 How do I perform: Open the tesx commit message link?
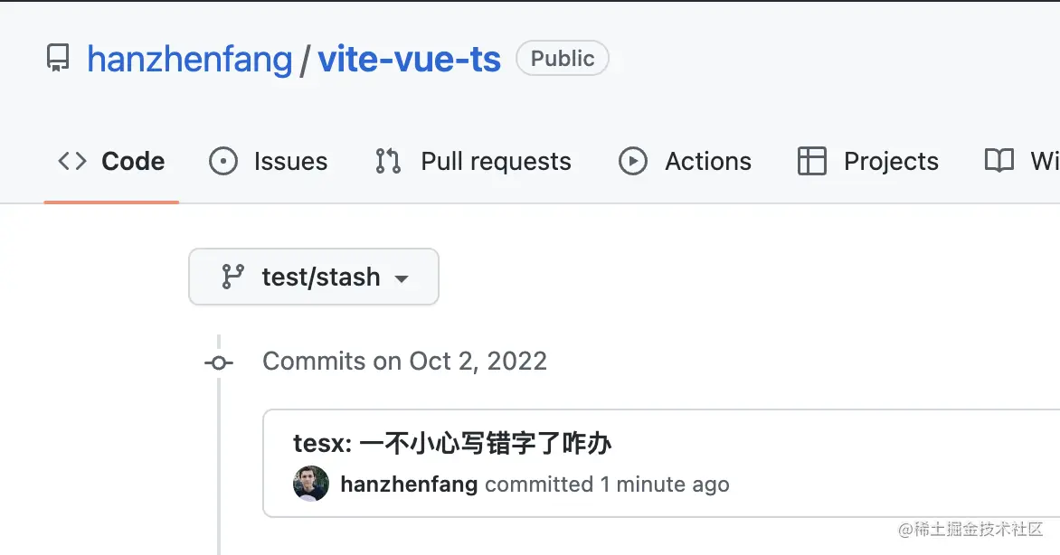pos(452,444)
